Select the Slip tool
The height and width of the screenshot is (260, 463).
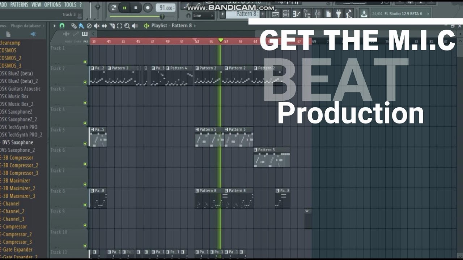[104, 26]
